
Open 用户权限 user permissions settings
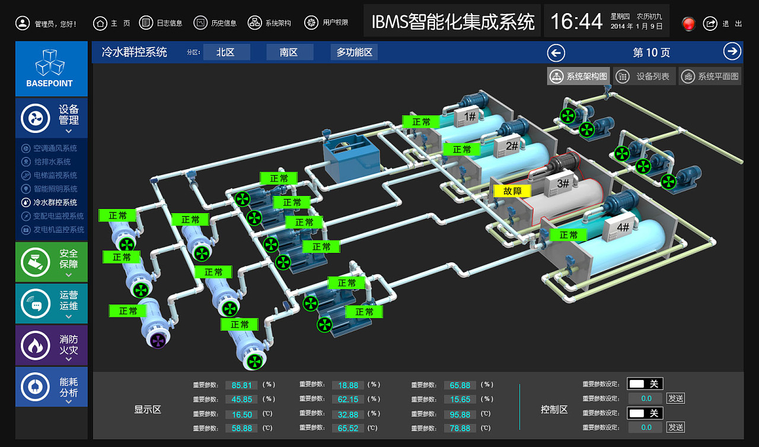[311, 23]
